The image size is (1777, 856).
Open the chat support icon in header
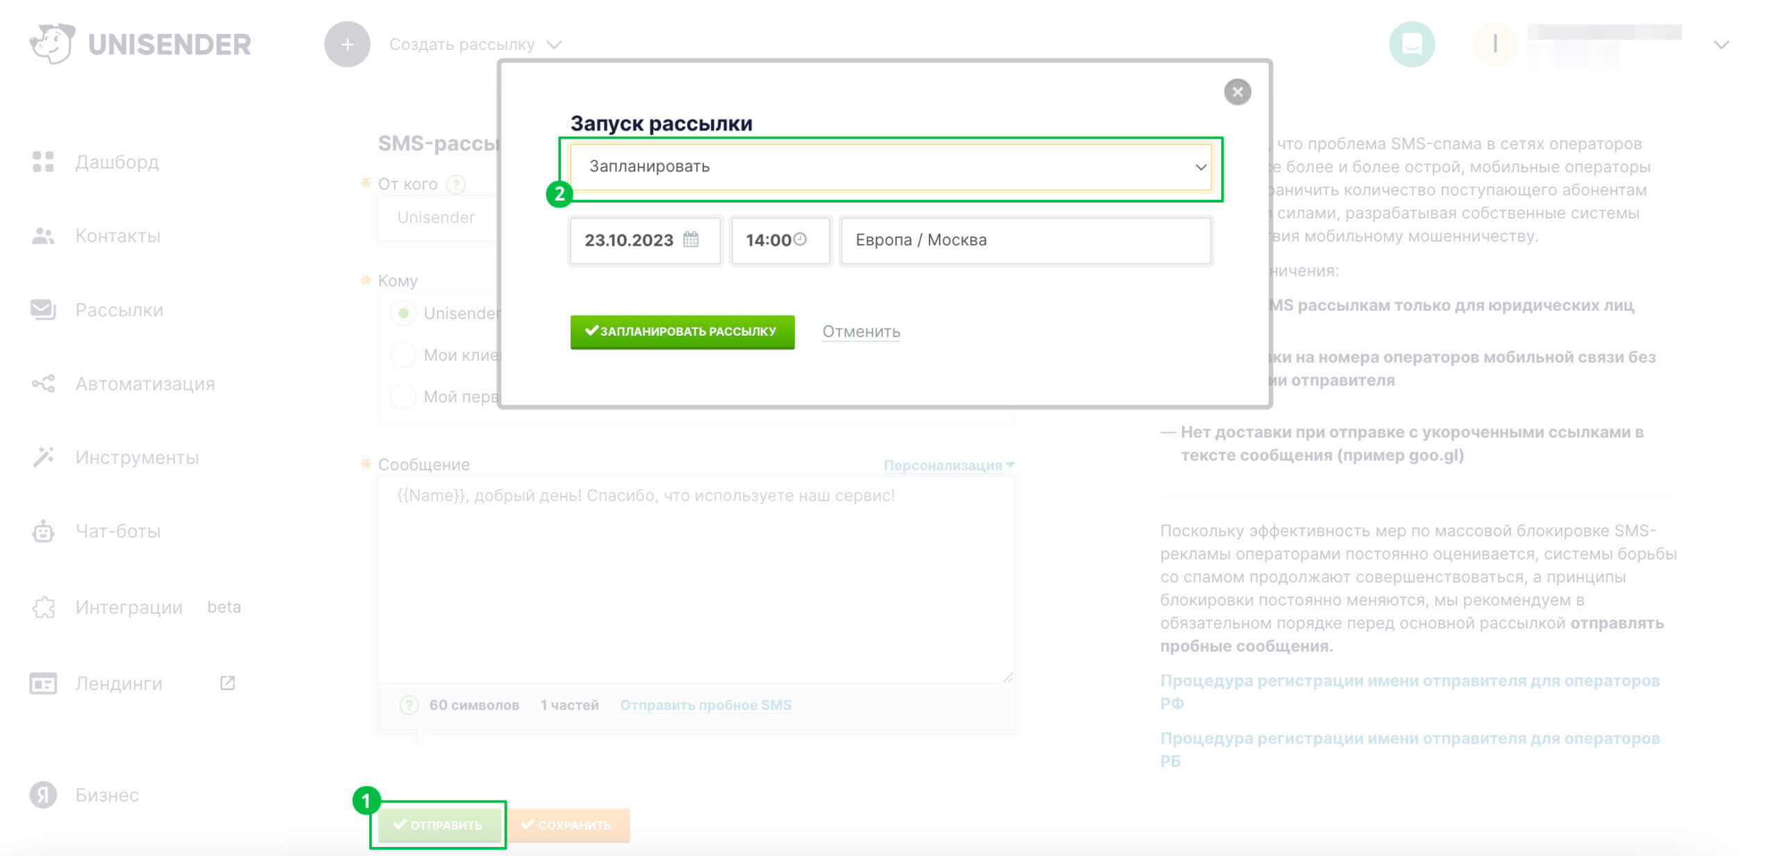click(1411, 44)
